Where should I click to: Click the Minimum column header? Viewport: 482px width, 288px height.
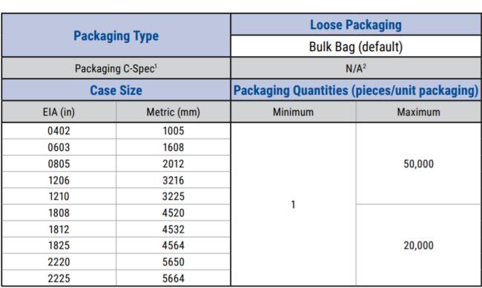click(293, 112)
